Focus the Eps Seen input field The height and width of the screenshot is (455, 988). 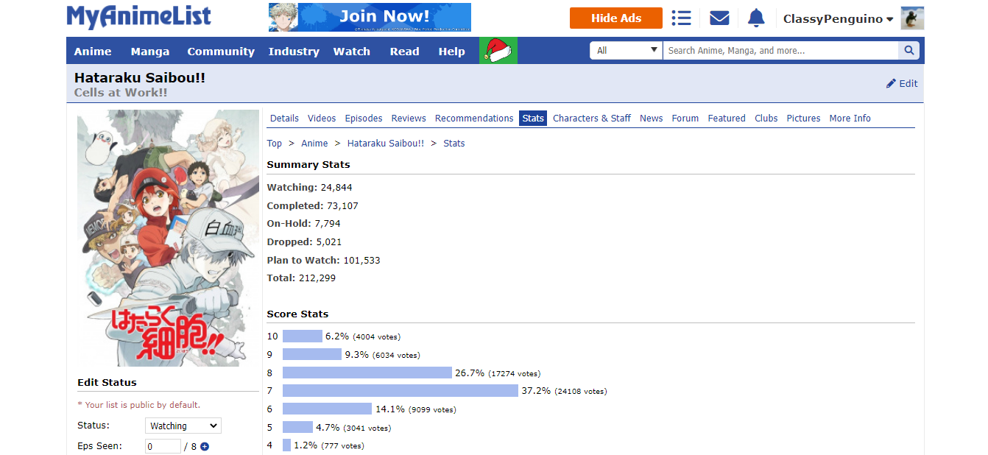(163, 446)
